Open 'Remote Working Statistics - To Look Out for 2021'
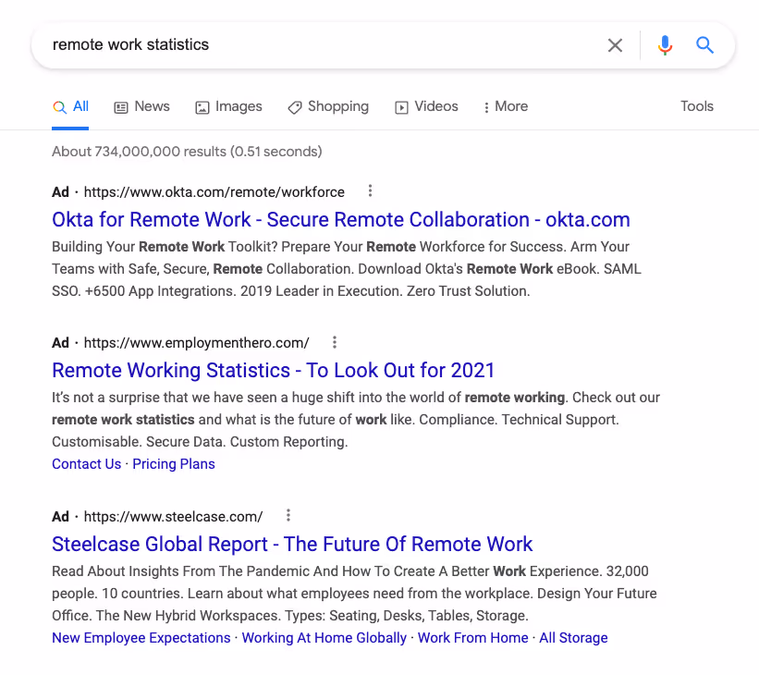This screenshot has width=759, height=675. (x=273, y=371)
